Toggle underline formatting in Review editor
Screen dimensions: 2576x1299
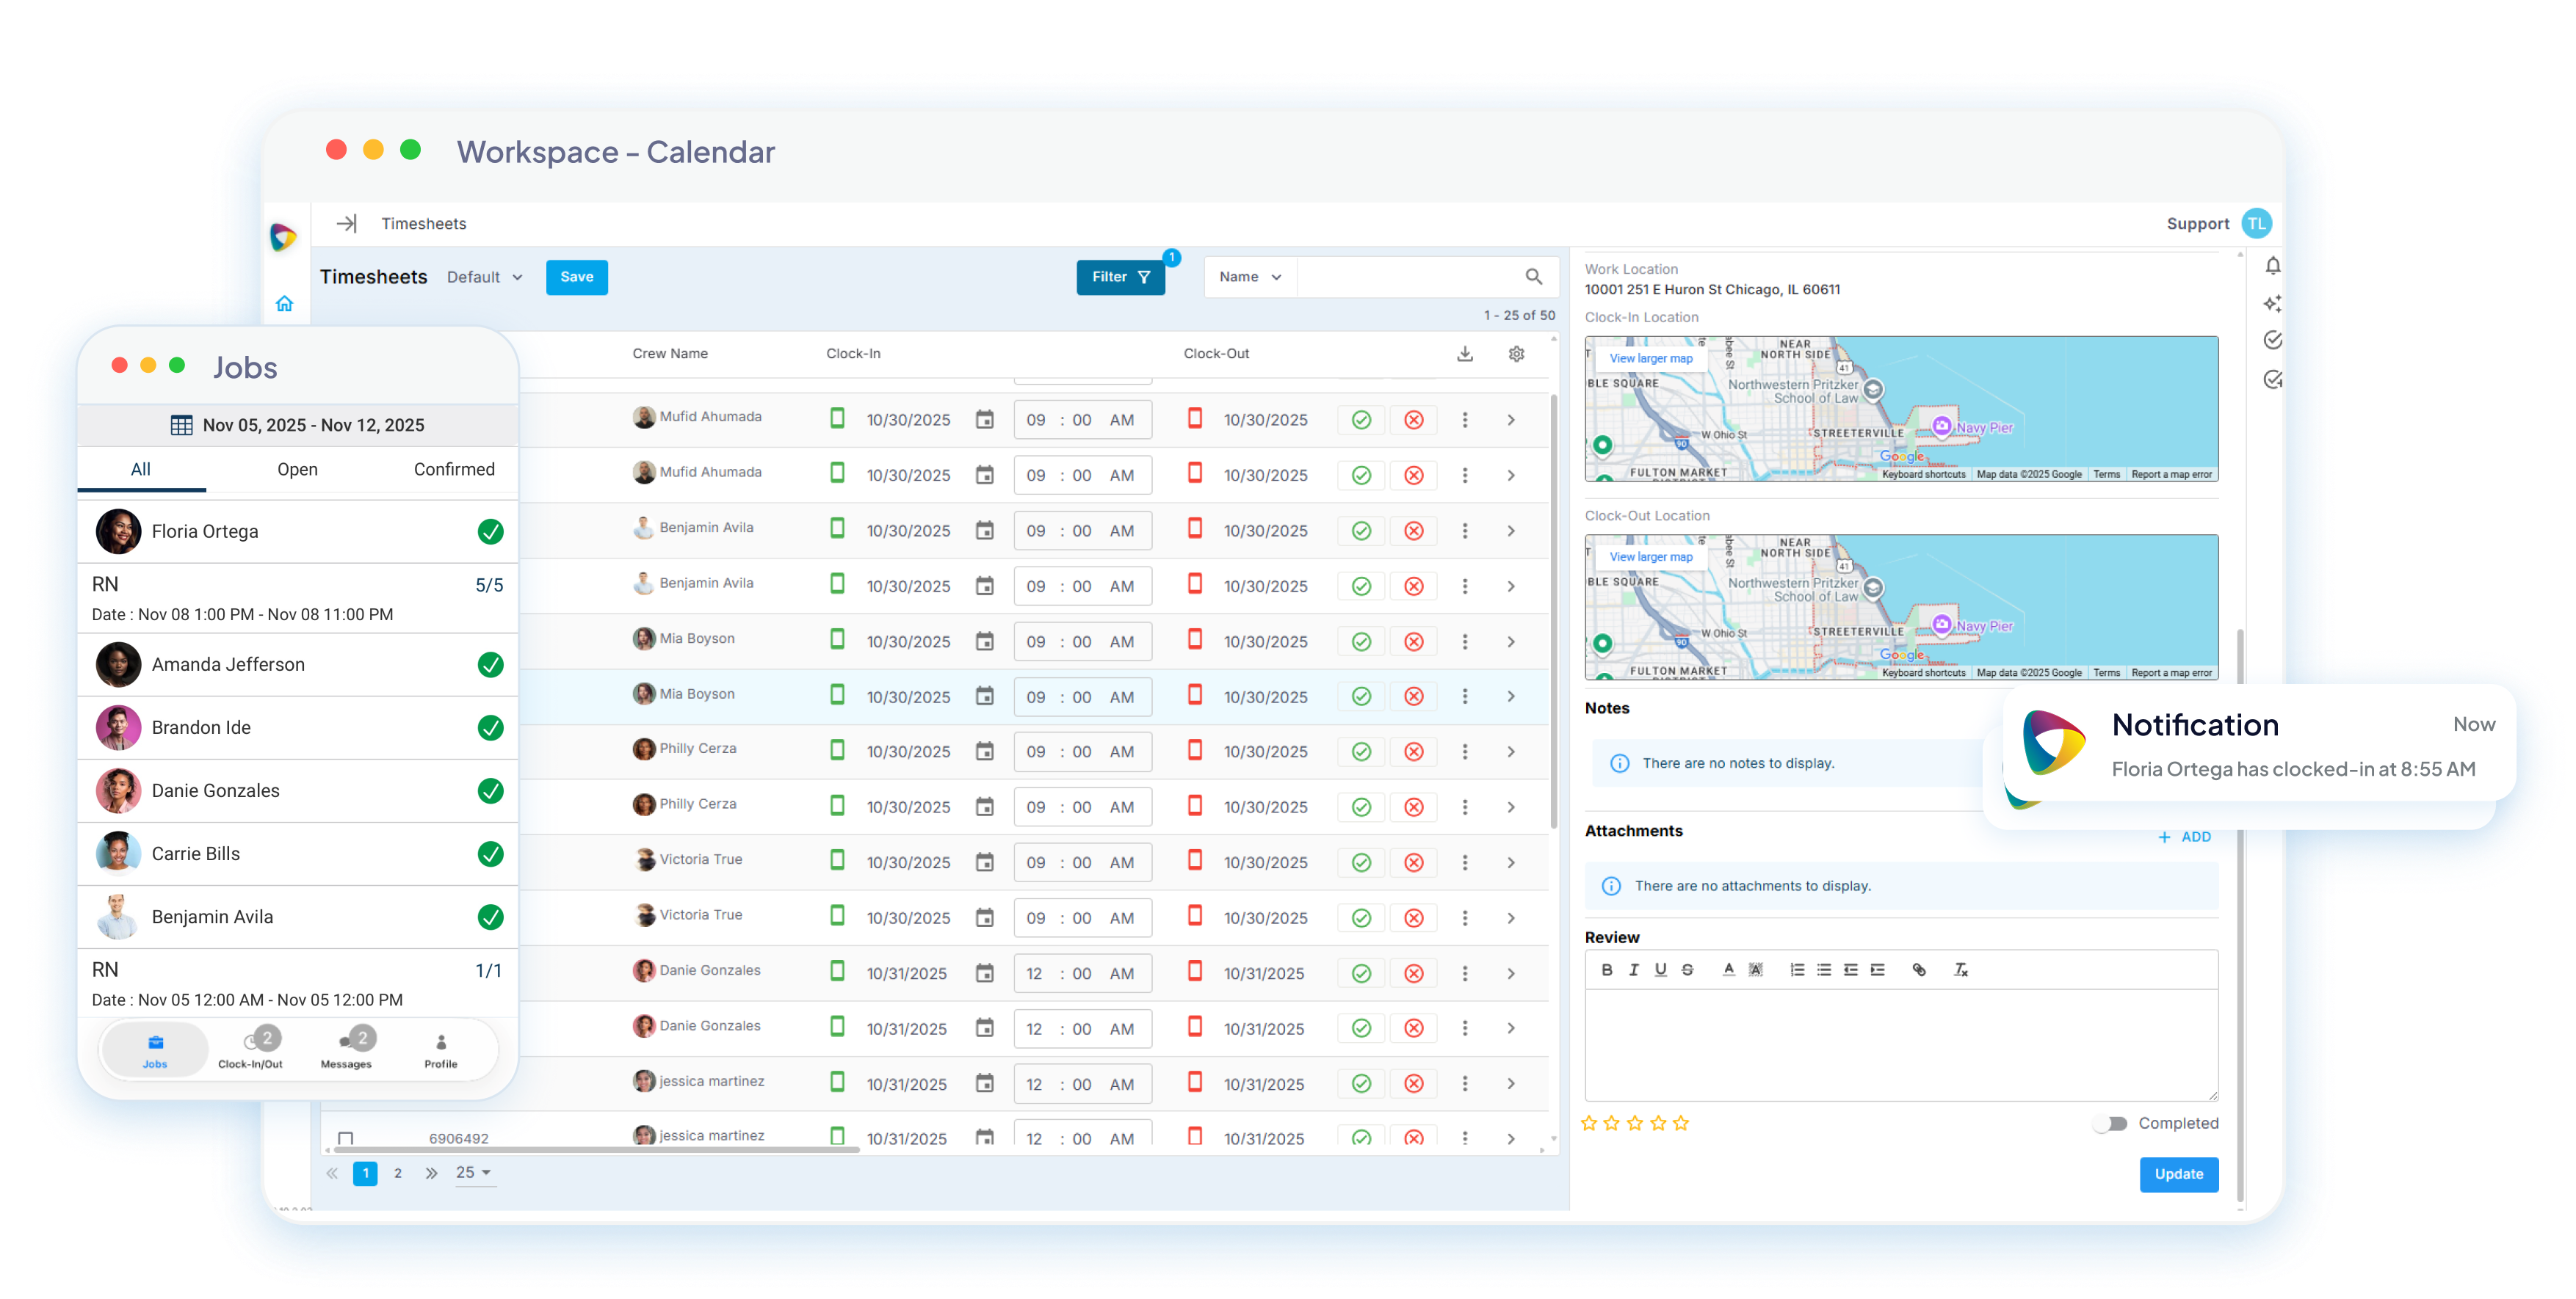click(1660, 969)
